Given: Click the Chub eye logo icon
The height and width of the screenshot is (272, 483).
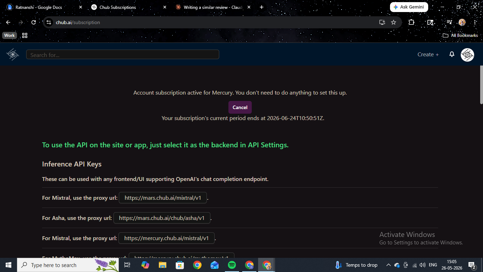Looking at the screenshot, I should tap(12, 54).
